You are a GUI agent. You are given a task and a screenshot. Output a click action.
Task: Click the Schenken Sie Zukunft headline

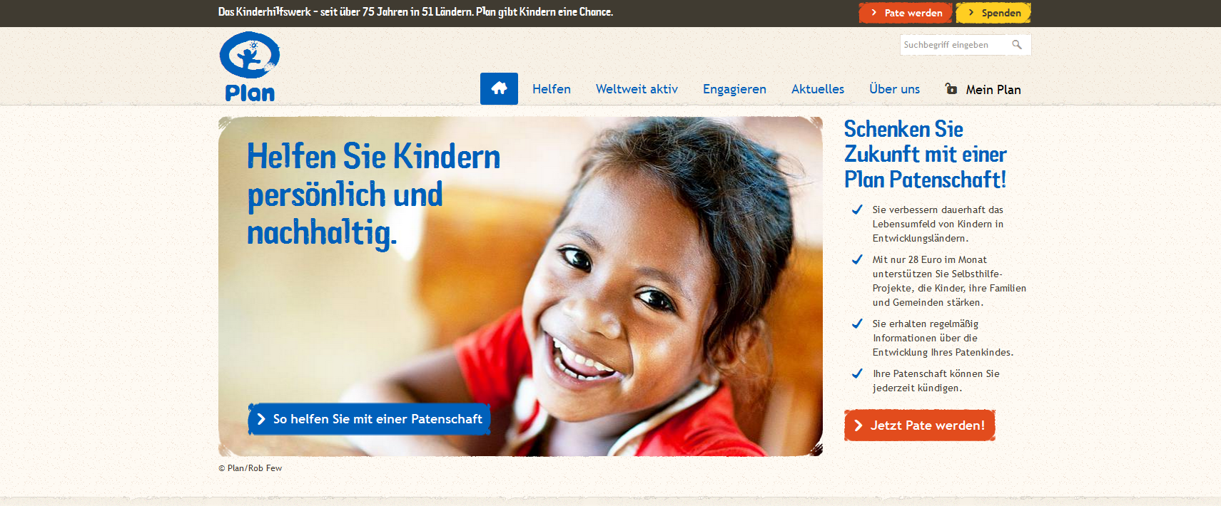(926, 154)
